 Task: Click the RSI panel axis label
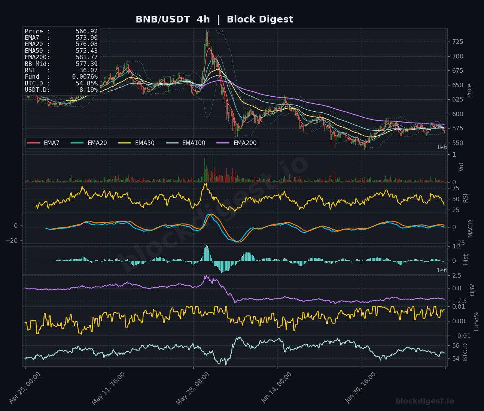tap(466, 198)
